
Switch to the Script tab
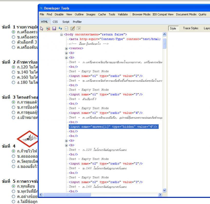click(66, 22)
